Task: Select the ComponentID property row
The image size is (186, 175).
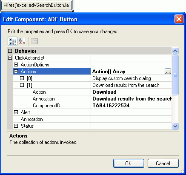Action: click(92, 106)
